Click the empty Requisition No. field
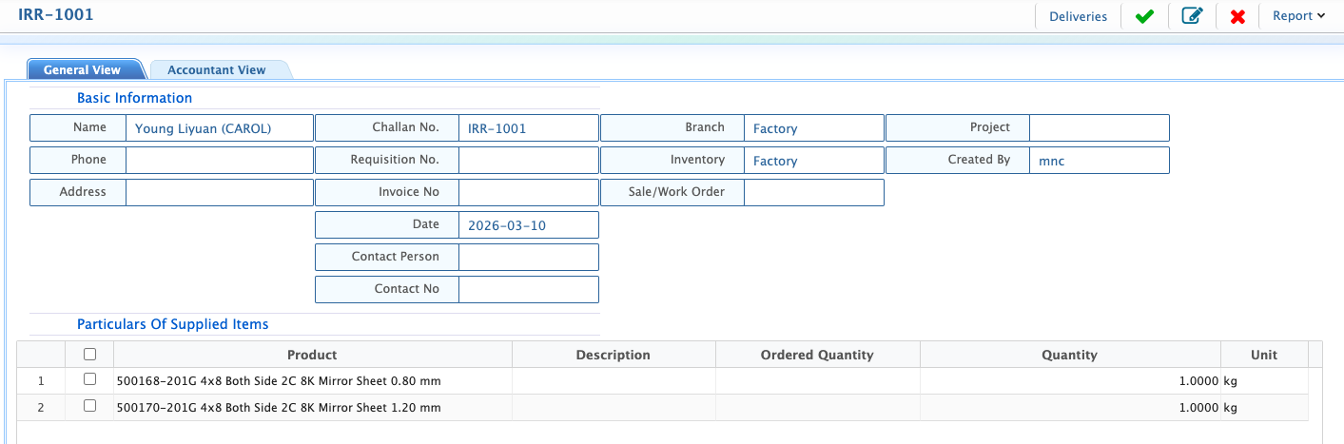The width and height of the screenshot is (1344, 444). 528,161
